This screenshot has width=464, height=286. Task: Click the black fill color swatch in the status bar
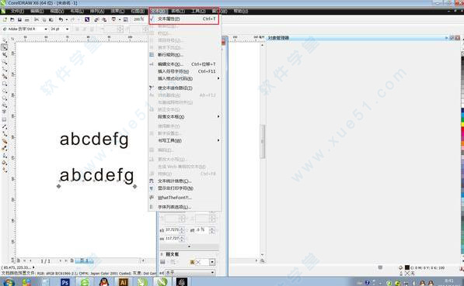tap(407, 267)
